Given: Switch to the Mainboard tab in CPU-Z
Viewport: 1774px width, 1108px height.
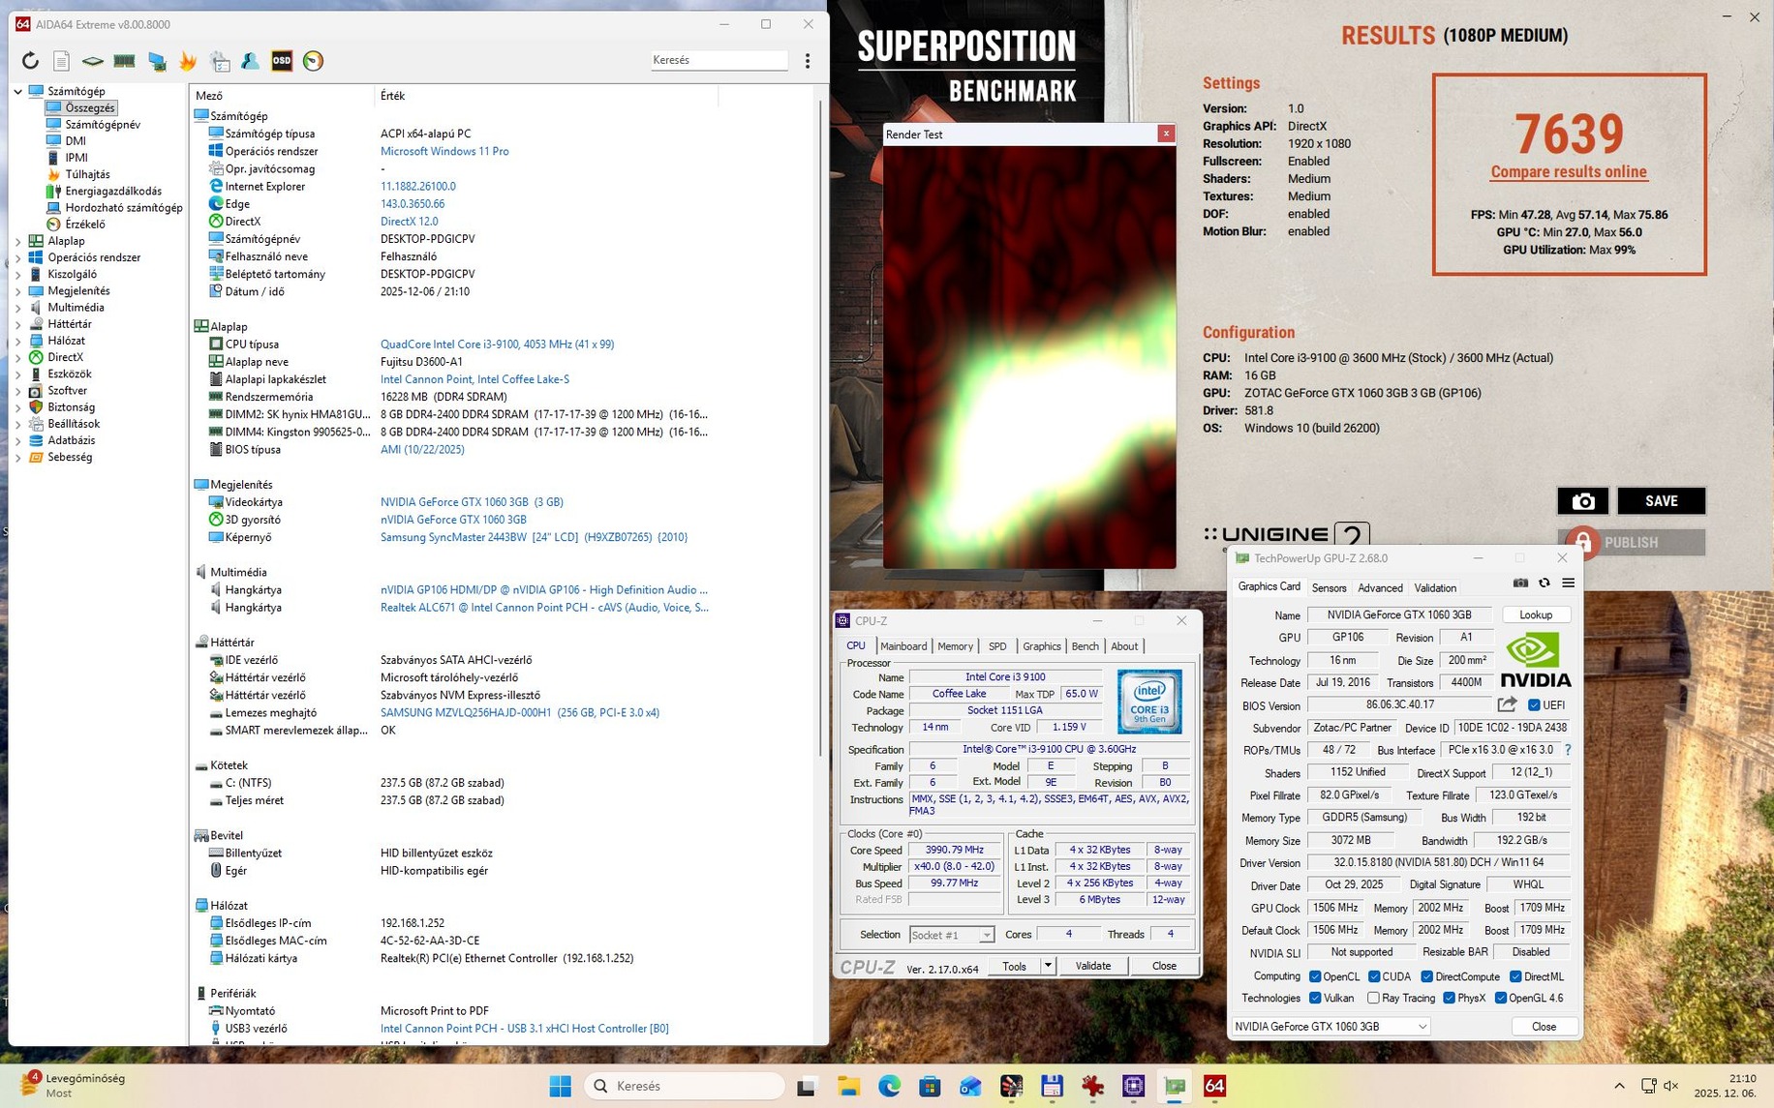Looking at the screenshot, I should [x=903, y=646].
